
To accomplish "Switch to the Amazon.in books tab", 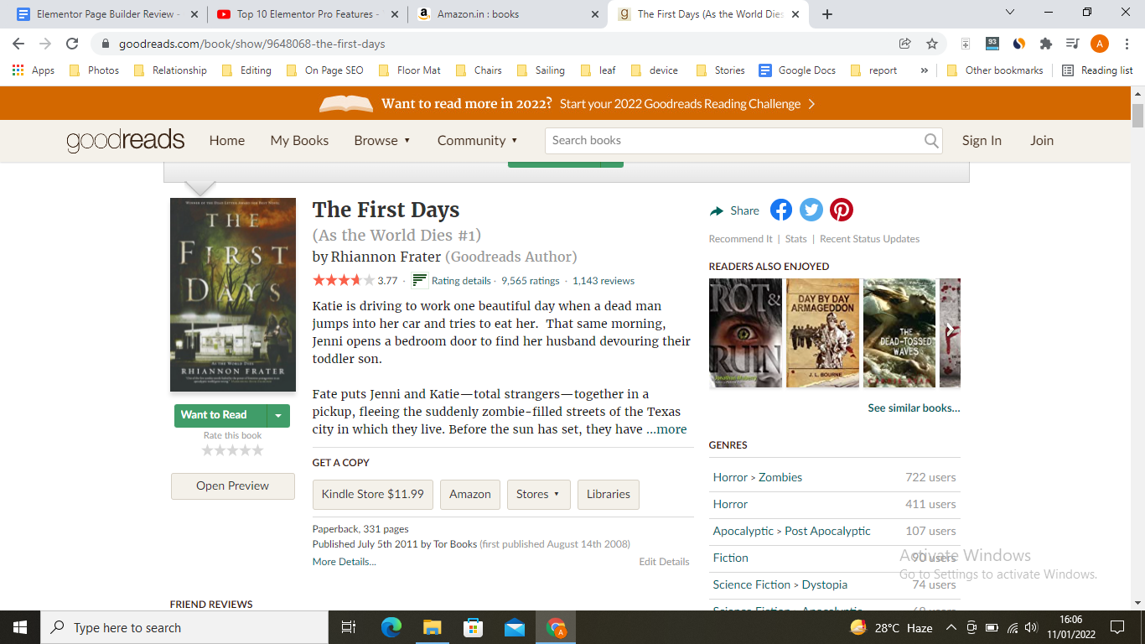I will [x=509, y=14].
